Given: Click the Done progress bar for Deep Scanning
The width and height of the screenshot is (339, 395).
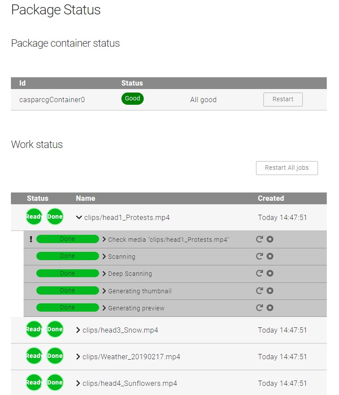Looking at the screenshot, I should pyautogui.click(x=68, y=273).
